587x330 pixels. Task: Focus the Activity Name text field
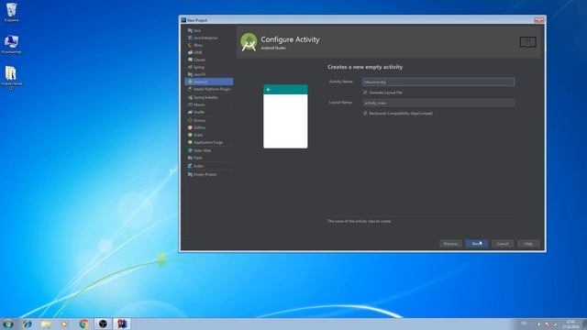click(x=438, y=82)
